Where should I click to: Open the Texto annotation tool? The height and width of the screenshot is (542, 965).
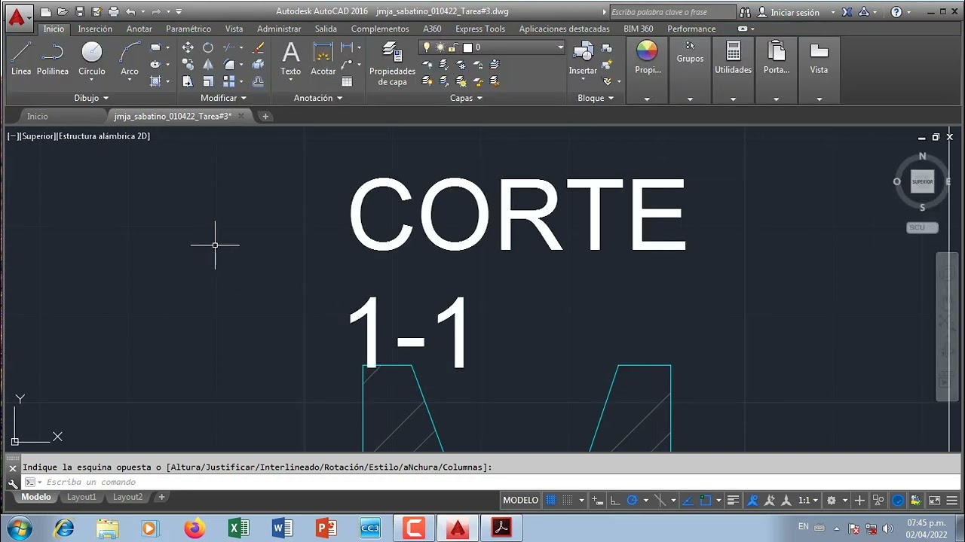coord(290,59)
